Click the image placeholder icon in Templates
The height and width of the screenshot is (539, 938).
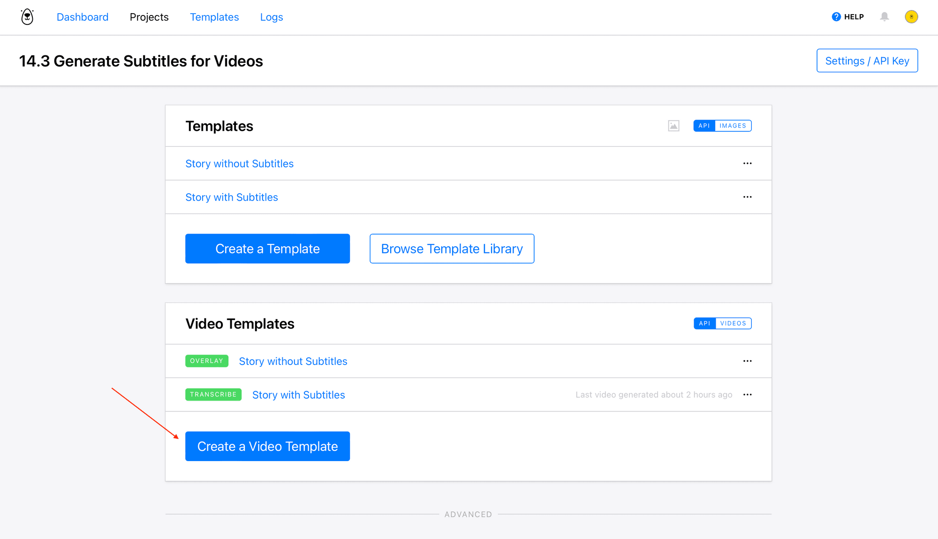coord(673,126)
